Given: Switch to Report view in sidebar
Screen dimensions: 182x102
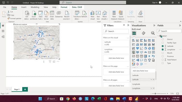Looking at the screenshot, I should click(x=3, y=25).
